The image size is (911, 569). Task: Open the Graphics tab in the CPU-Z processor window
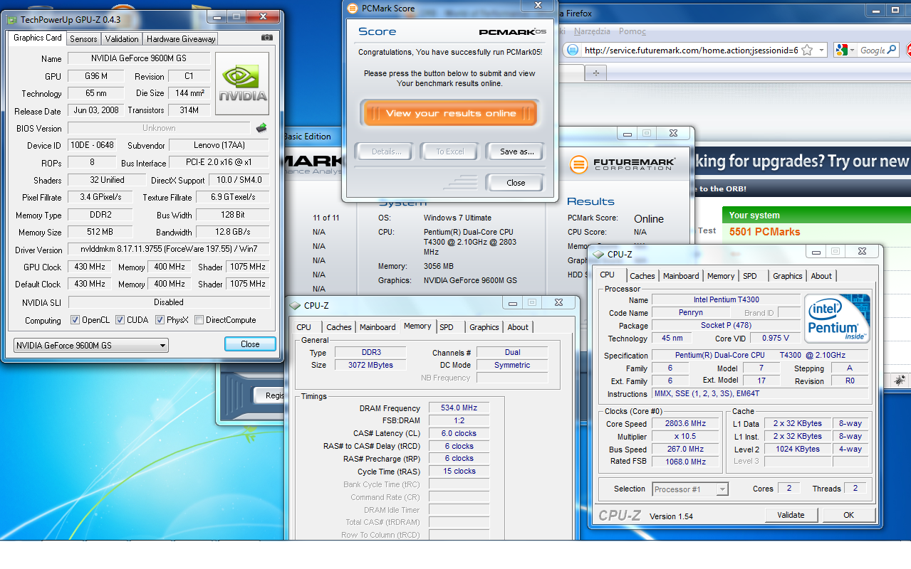click(x=787, y=276)
